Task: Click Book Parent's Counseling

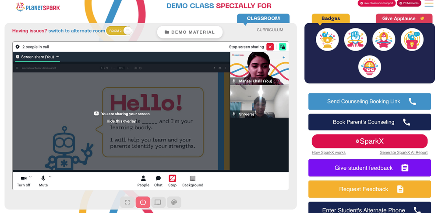Action: [x=370, y=122]
